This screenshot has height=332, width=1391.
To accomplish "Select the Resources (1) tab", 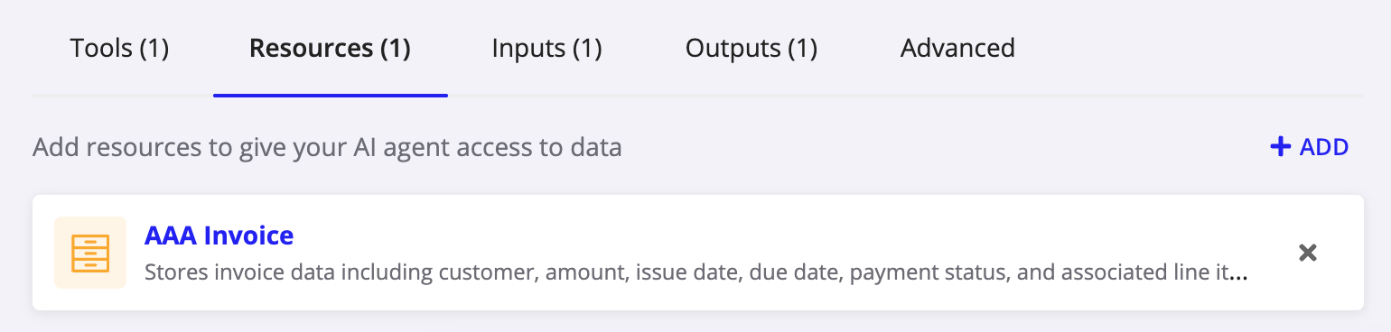I will click(330, 48).
